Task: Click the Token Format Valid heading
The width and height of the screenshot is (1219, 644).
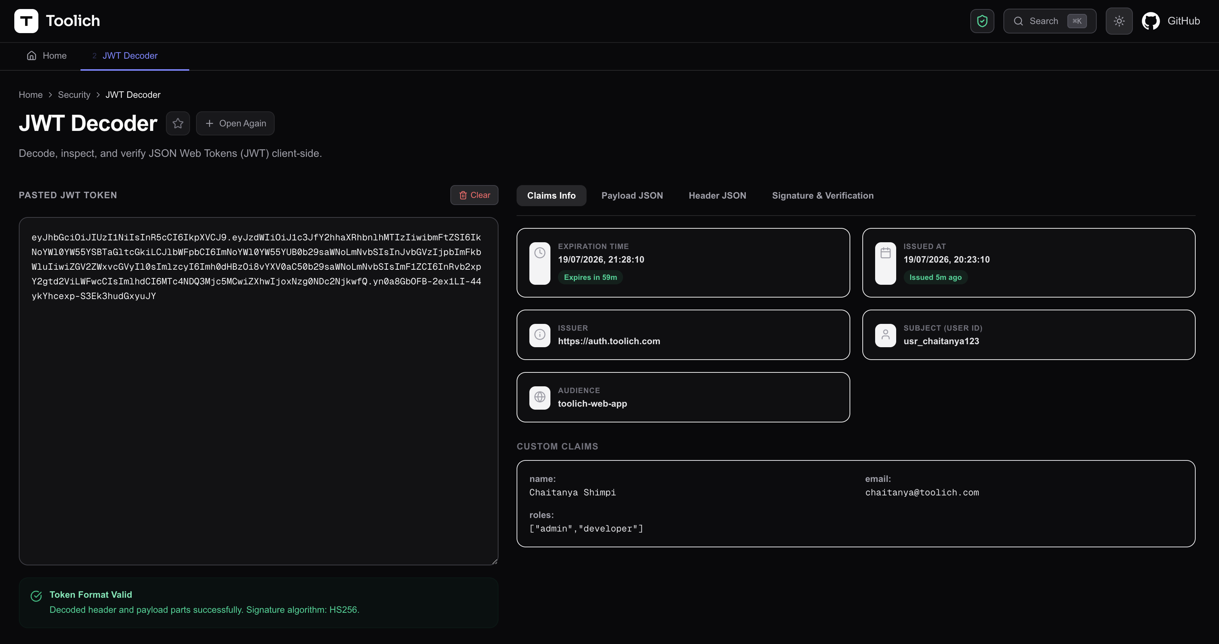Action: point(91,595)
